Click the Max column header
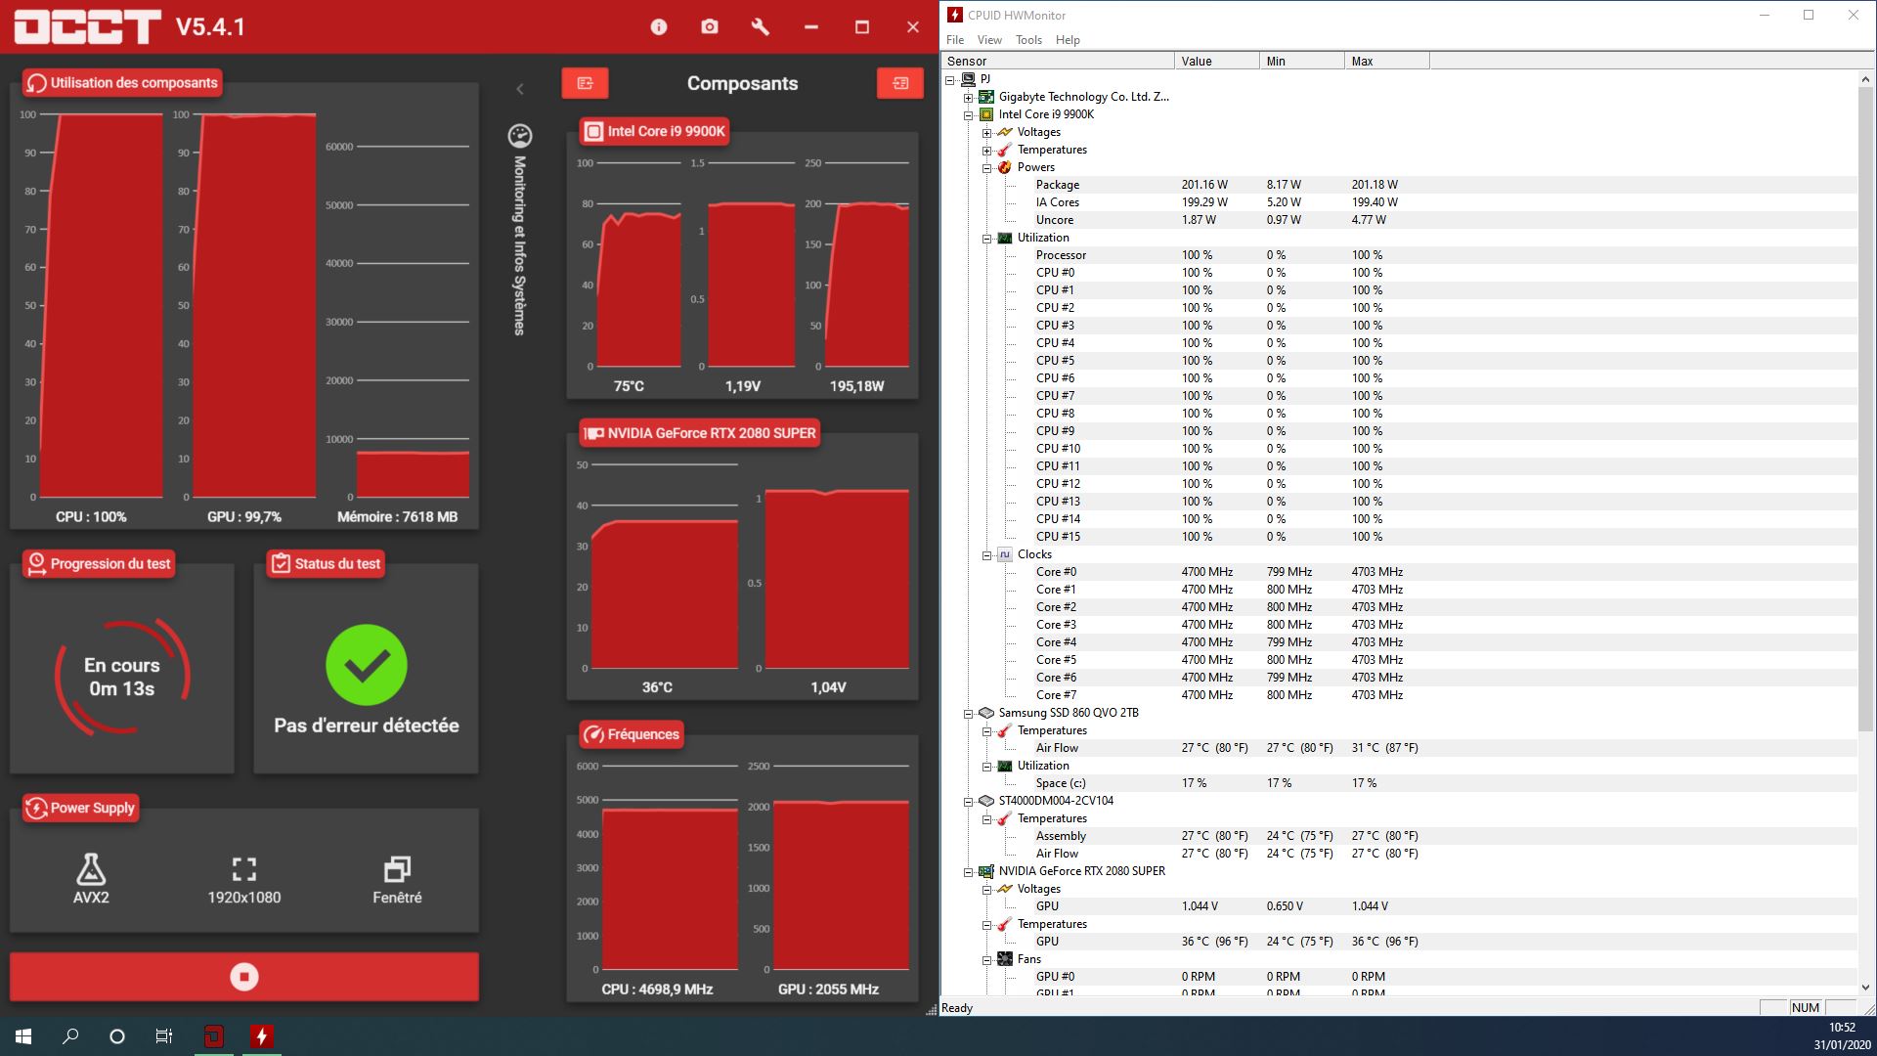This screenshot has height=1056, width=1877. point(1385,61)
